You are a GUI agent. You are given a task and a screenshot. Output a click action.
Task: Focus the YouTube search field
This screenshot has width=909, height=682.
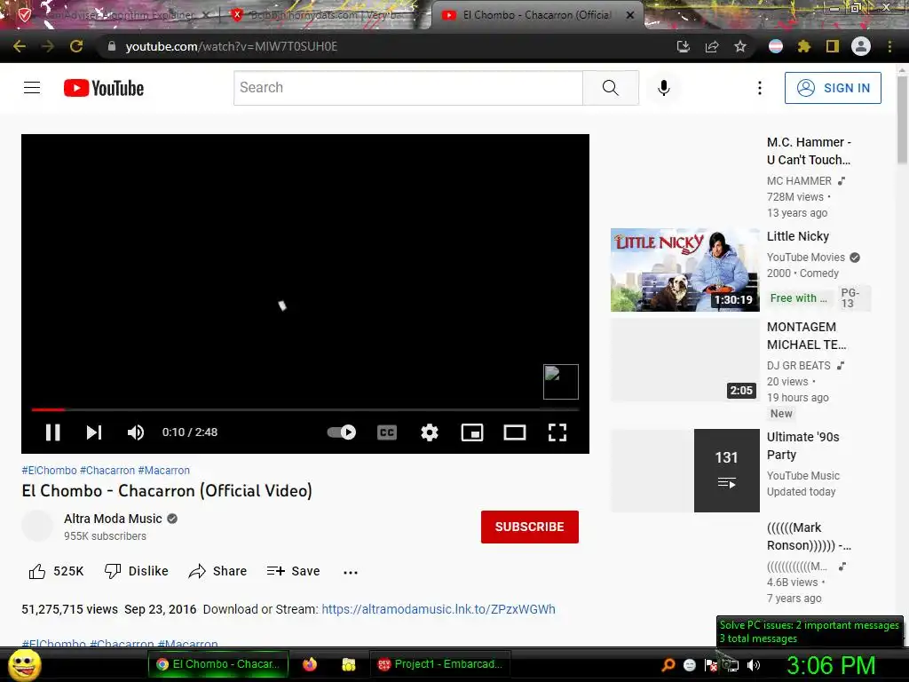point(408,88)
